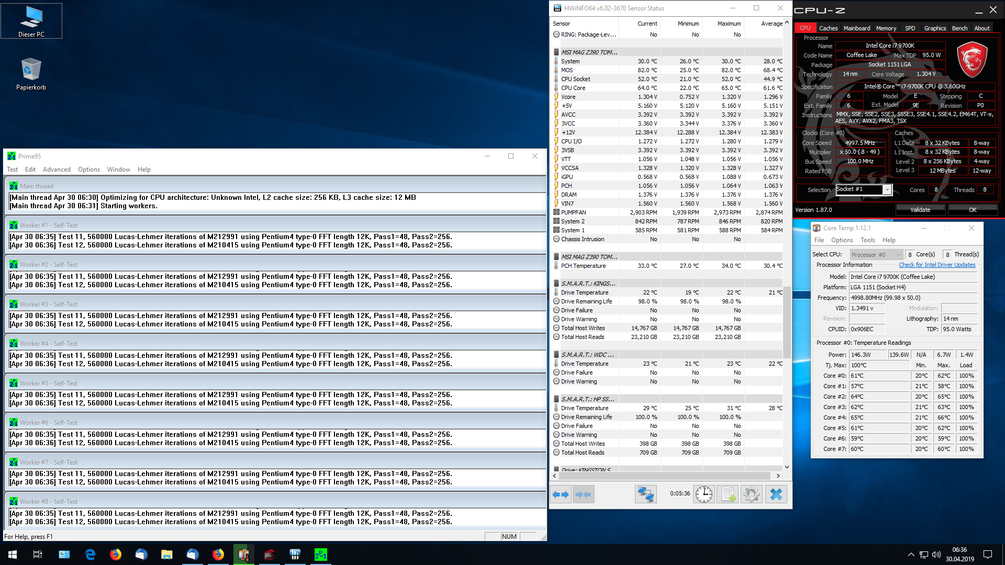This screenshot has height=565, width=1005.
Task: Show hidden system tray icons
Action: click(911, 555)
